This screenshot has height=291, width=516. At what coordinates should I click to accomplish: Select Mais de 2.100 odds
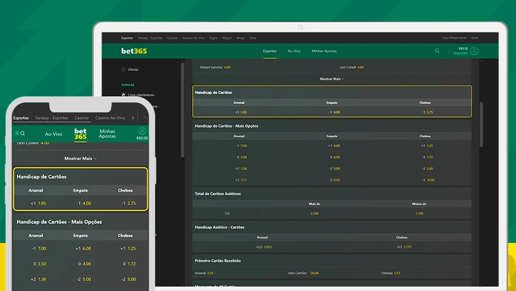click(x=314, y=213)
